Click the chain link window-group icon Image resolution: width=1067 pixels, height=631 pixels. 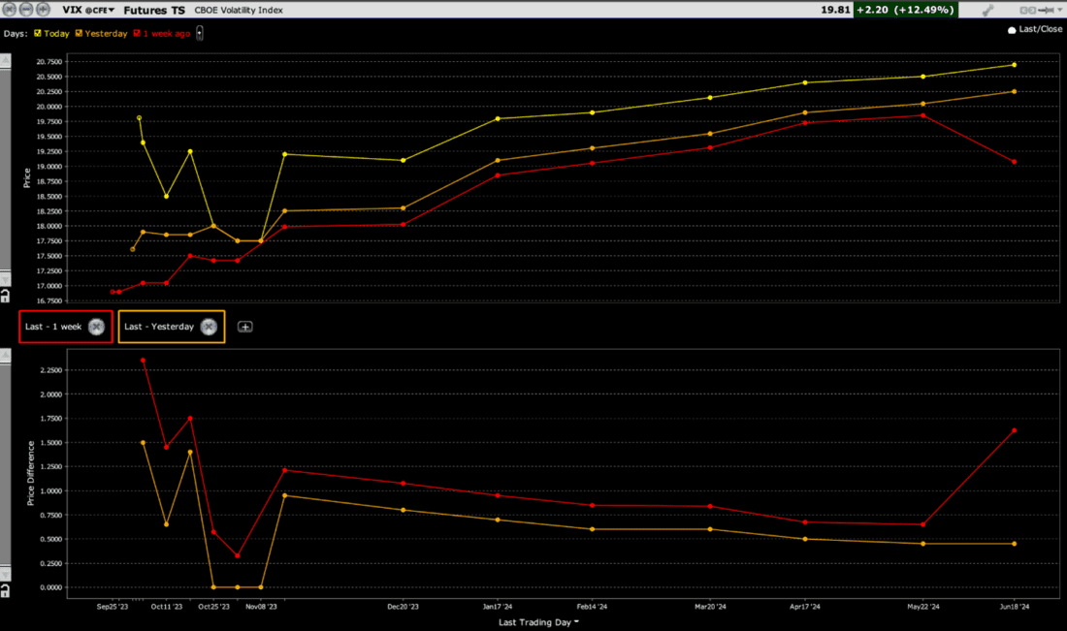point(1027,10)
